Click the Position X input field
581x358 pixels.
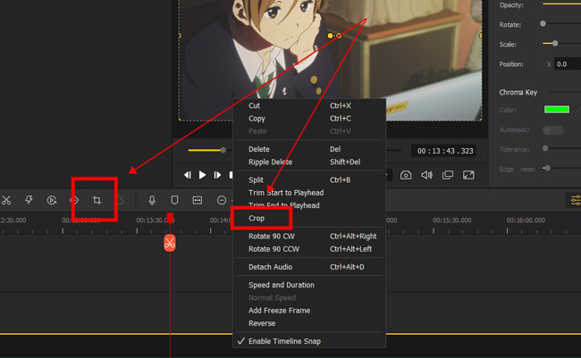[568, 64]
